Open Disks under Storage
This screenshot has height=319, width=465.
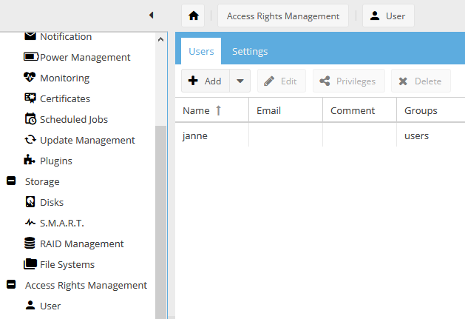pos(51,202)
